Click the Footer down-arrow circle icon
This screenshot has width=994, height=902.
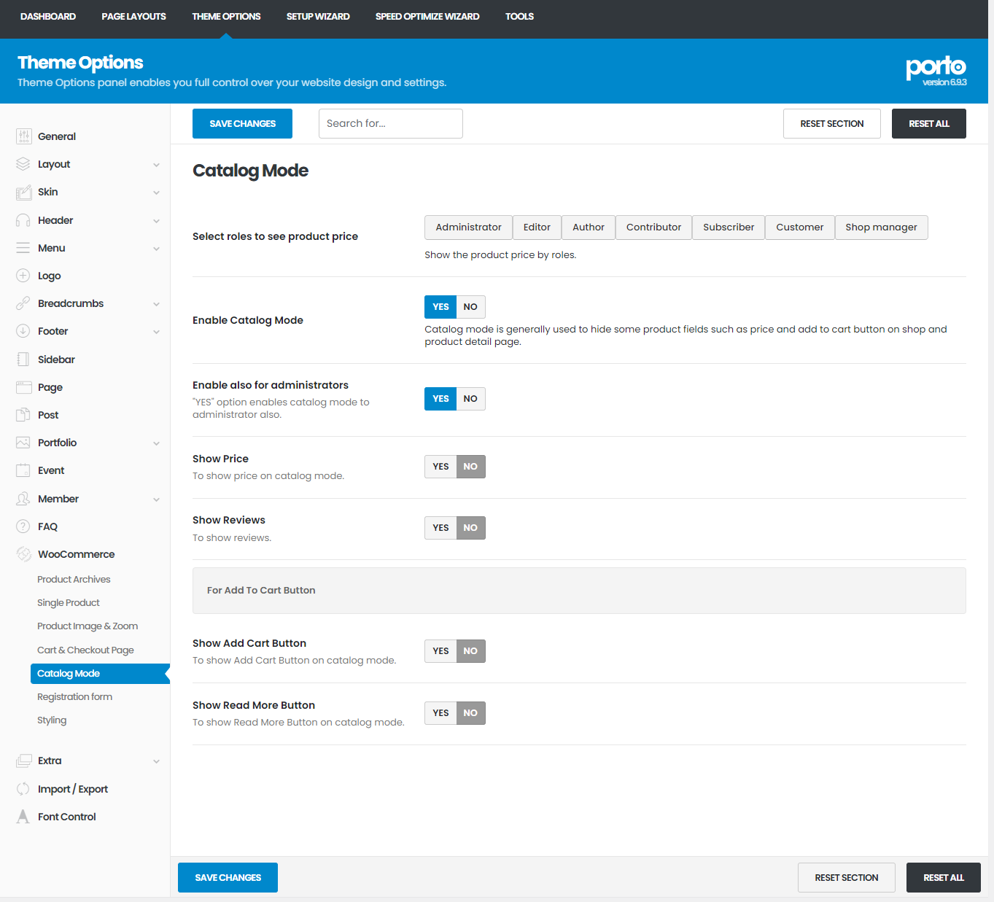23,331
